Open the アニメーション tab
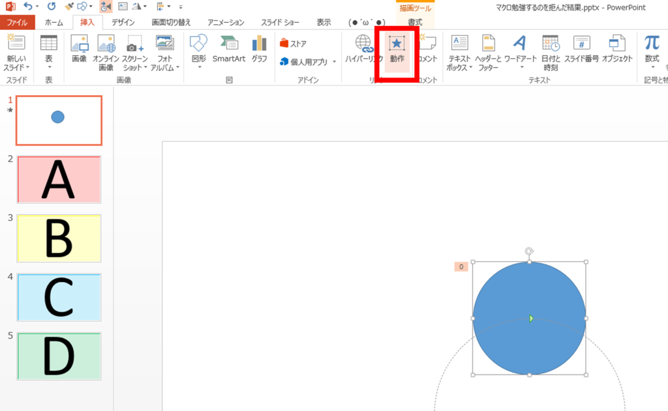The width and height of the screenshot is (668, 411). click(226, 23)
